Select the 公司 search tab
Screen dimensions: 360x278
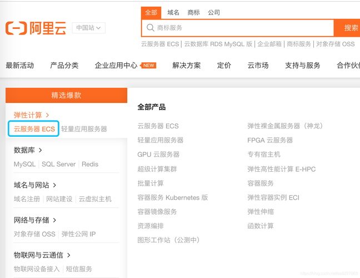(214, 12)
